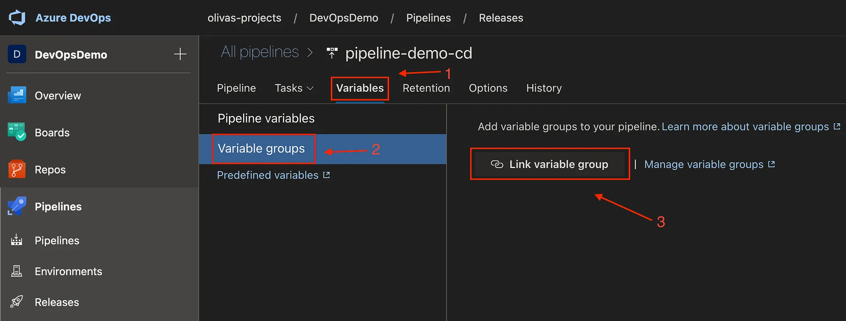Open the Tasks tab
The width and height of the screenshot is (846, 321).
(x=289, y=88)
